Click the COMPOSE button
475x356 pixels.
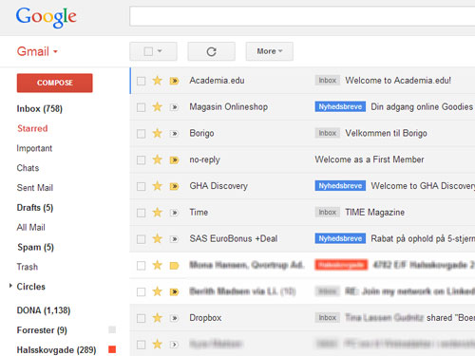(55, 83)
